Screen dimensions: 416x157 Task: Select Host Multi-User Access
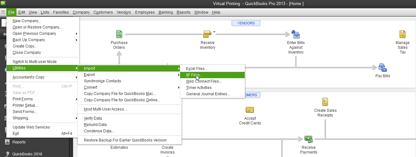pyautogui.click(x=129, y=109)
